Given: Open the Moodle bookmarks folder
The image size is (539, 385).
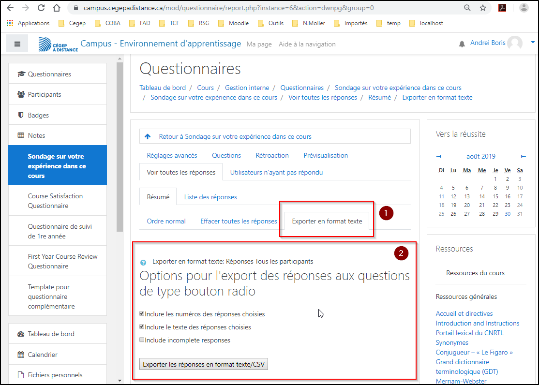Looking at the screenshot, I should point(234,23).
